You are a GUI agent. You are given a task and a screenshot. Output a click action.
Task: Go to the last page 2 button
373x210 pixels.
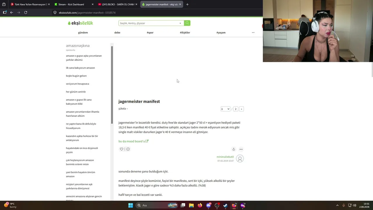tap(235, 109)
